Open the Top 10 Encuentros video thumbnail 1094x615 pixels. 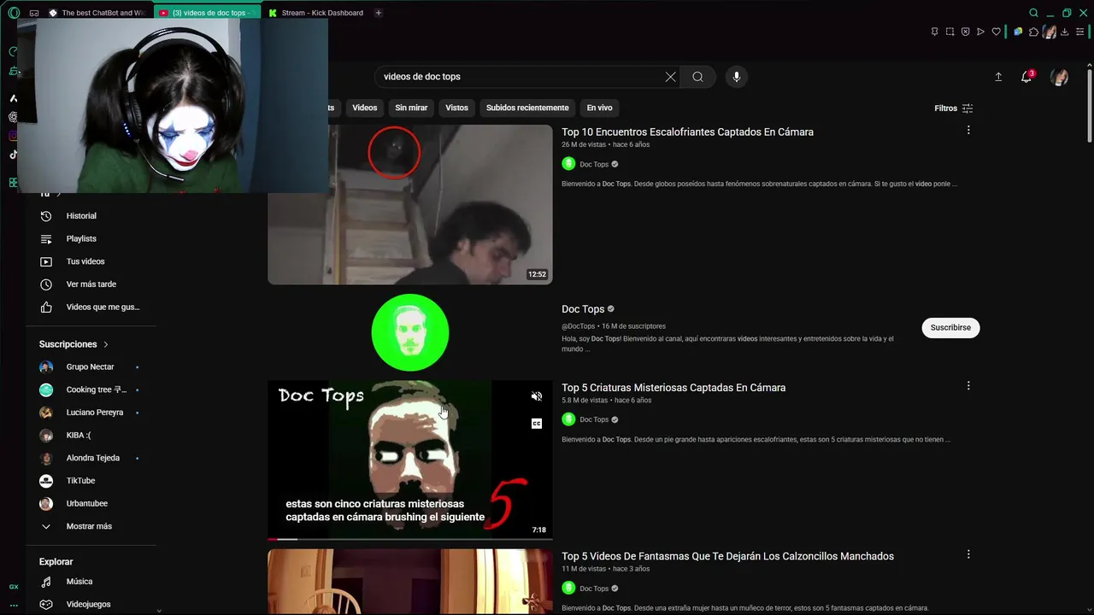coord(410,204)
